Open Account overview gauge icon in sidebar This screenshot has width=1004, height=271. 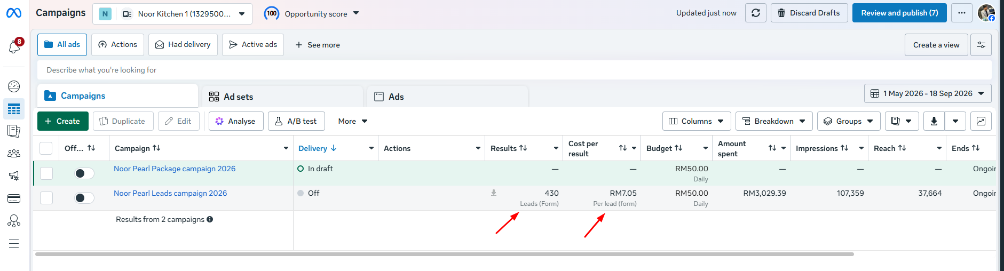coord(14,86)
